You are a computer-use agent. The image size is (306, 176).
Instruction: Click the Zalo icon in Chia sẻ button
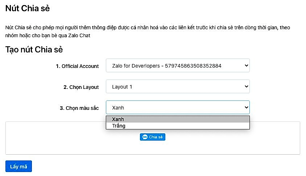[145, 137]
